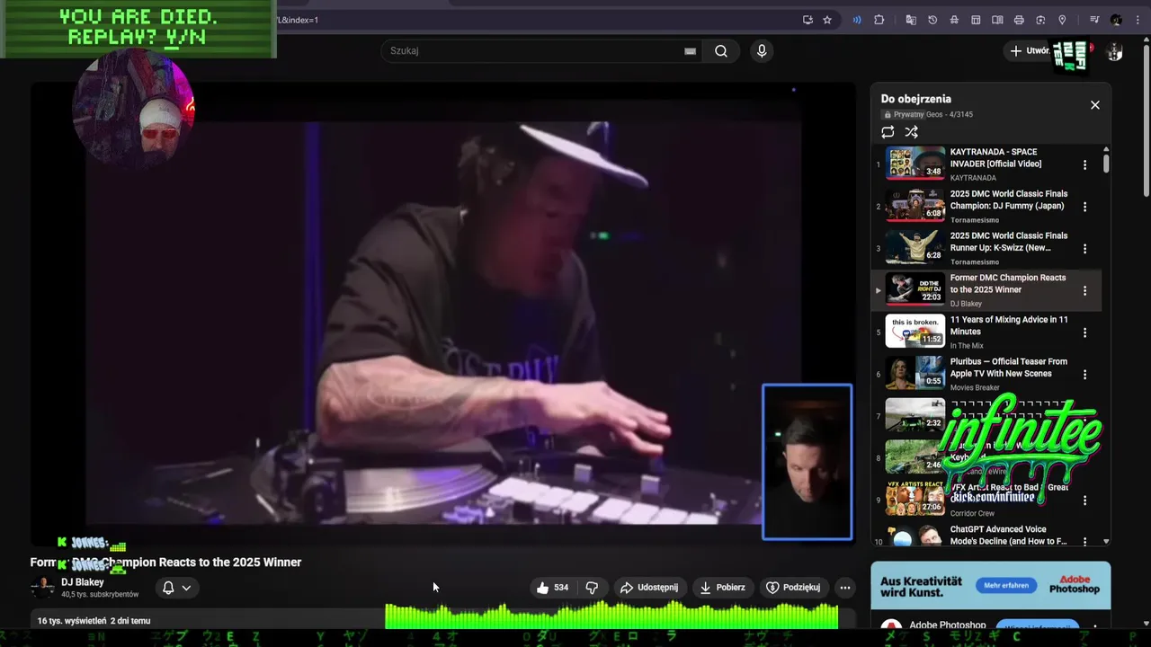Open options for K-Swizz Runner Up entry
Screen dimensions: 1151x647
click(x=1084, y=249)
